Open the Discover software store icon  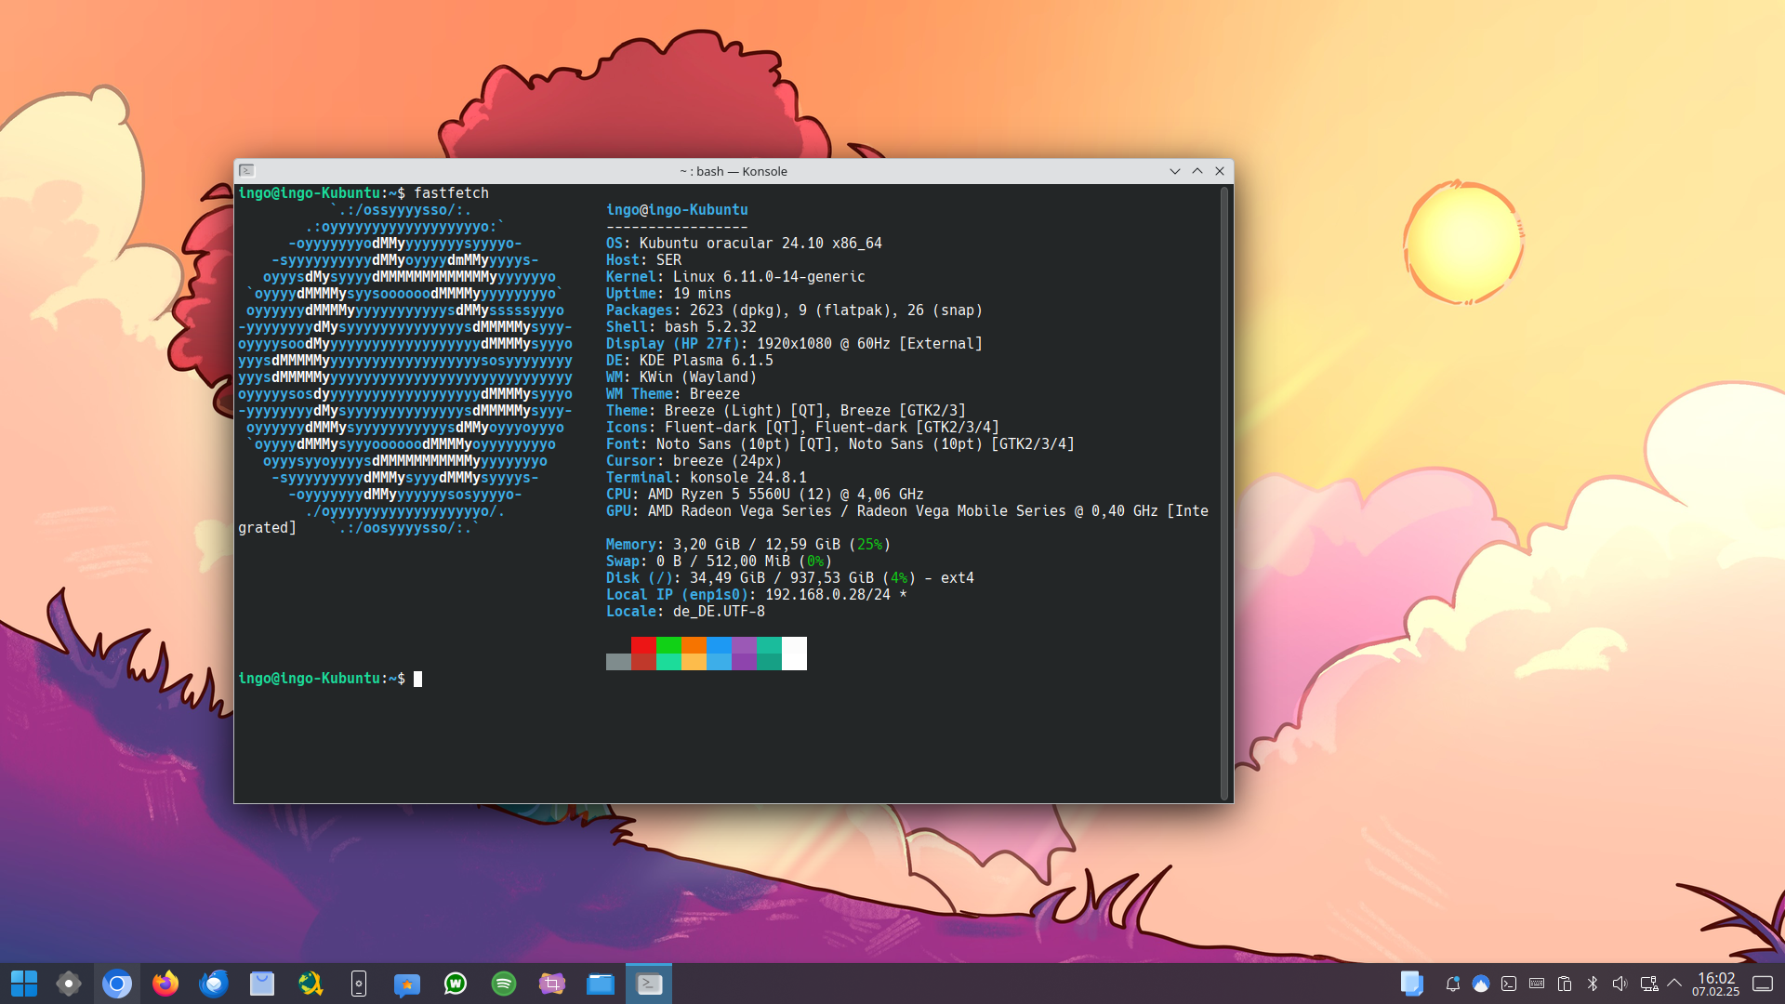(262, 984)
